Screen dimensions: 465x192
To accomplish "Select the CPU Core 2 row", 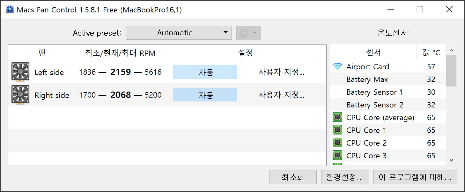I will pos(388,143).
